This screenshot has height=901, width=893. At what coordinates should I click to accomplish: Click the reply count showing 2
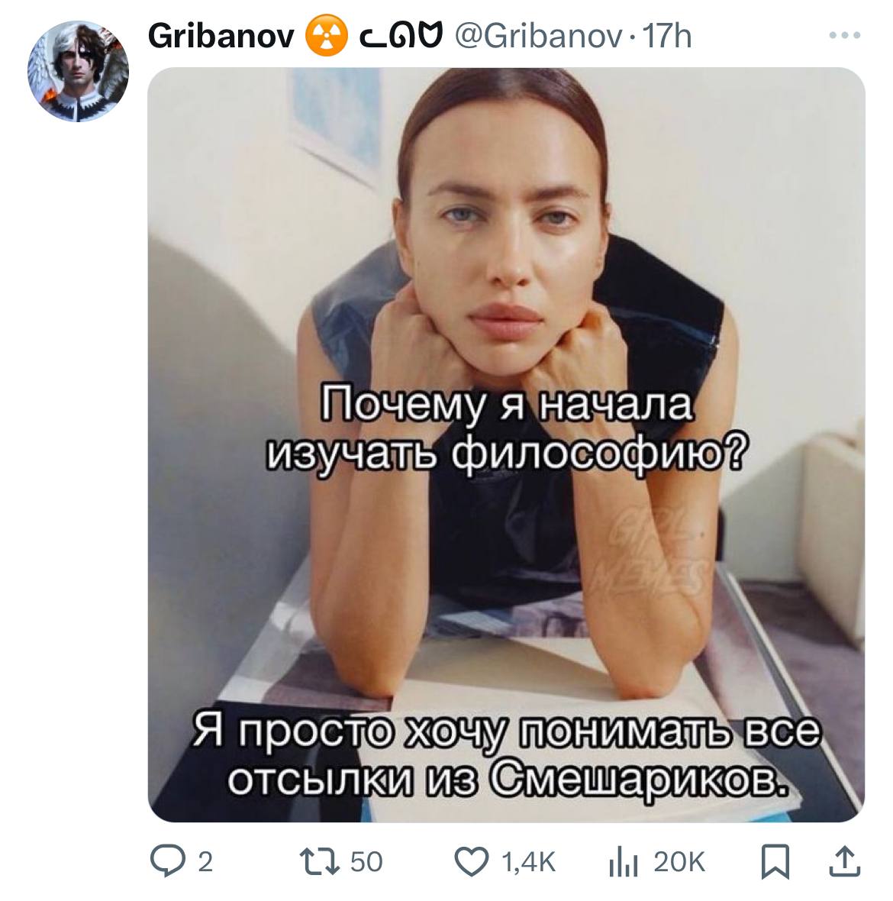205,862
